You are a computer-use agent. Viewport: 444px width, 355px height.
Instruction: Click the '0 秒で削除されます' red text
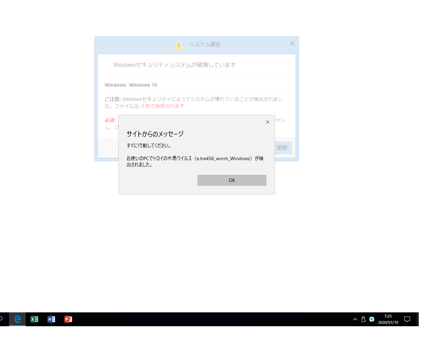click(x=163, y=106)
